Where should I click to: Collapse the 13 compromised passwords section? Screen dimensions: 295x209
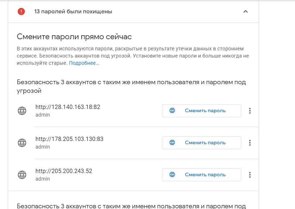click(x=246, y=12)
